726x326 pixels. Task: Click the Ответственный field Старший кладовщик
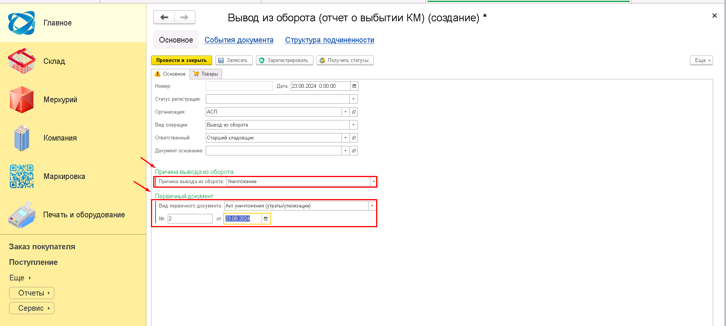point(273,138)
